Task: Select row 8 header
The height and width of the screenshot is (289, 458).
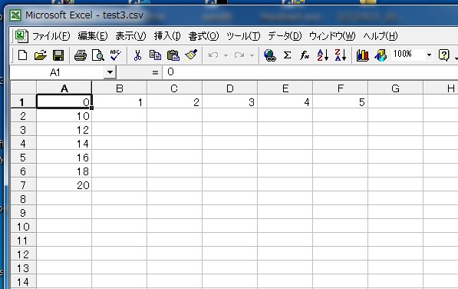Action: tap(23, 199)
